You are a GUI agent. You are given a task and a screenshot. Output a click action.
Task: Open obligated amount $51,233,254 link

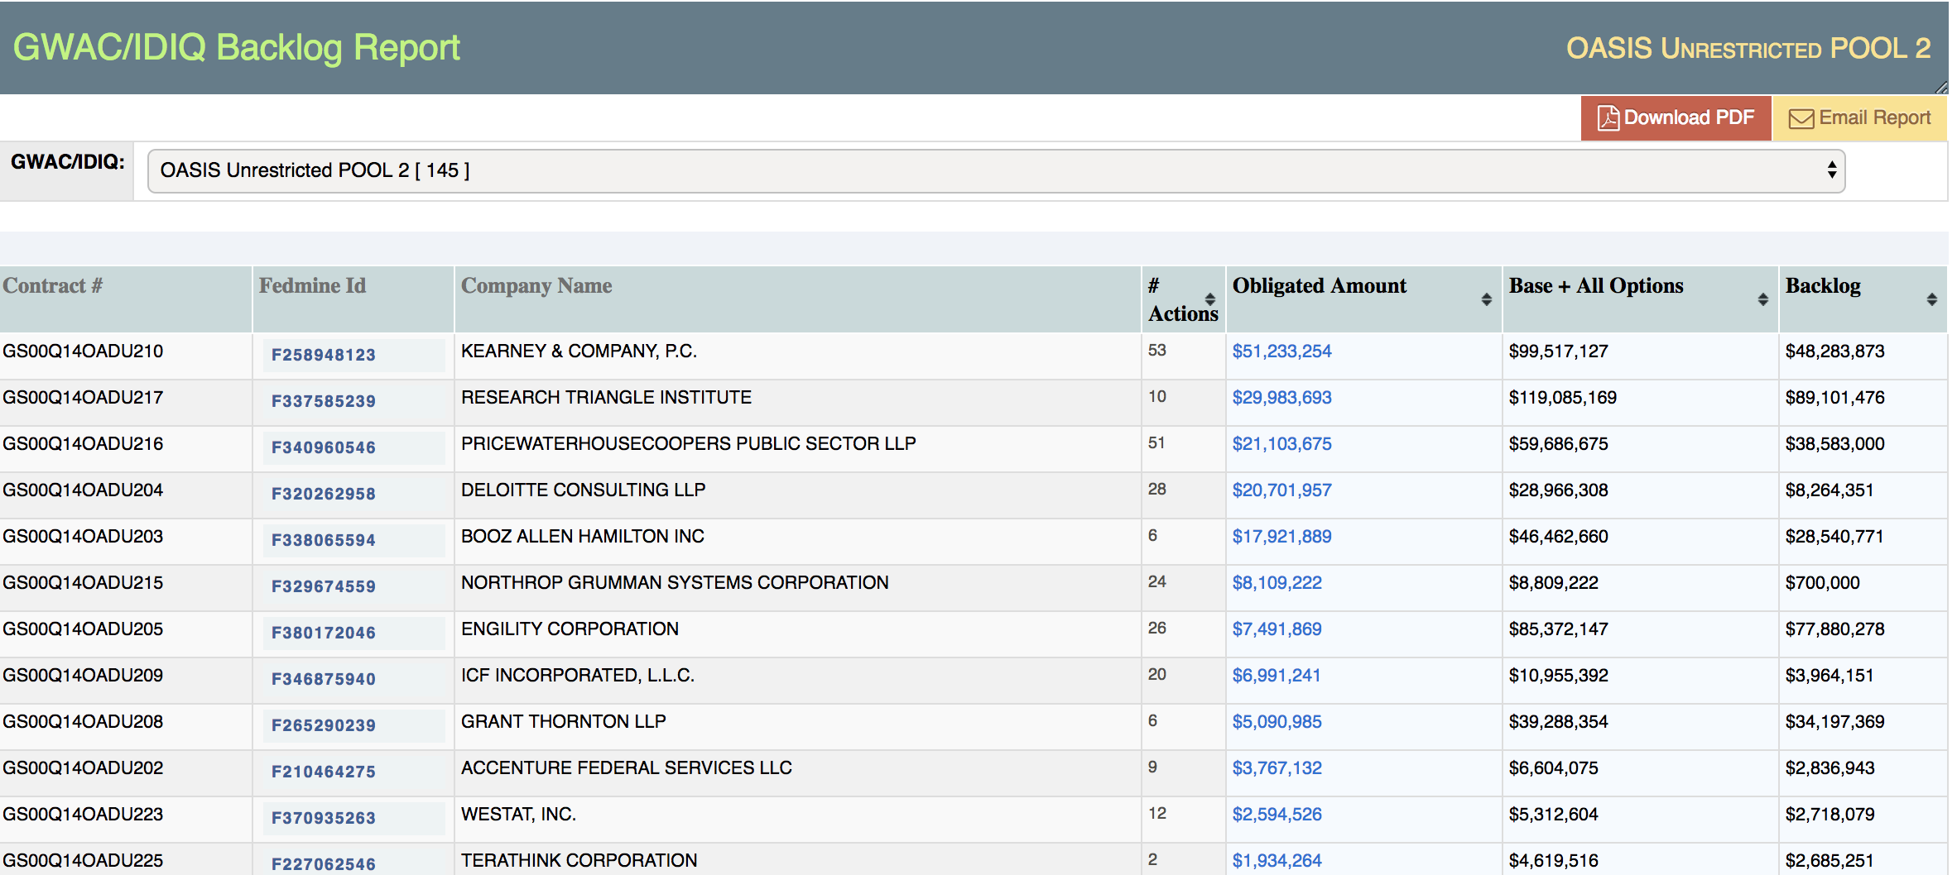(1281, 351)
